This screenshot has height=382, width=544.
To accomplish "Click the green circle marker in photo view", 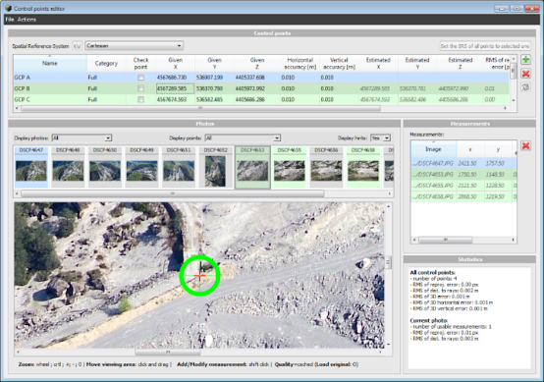I will (199, 276).
